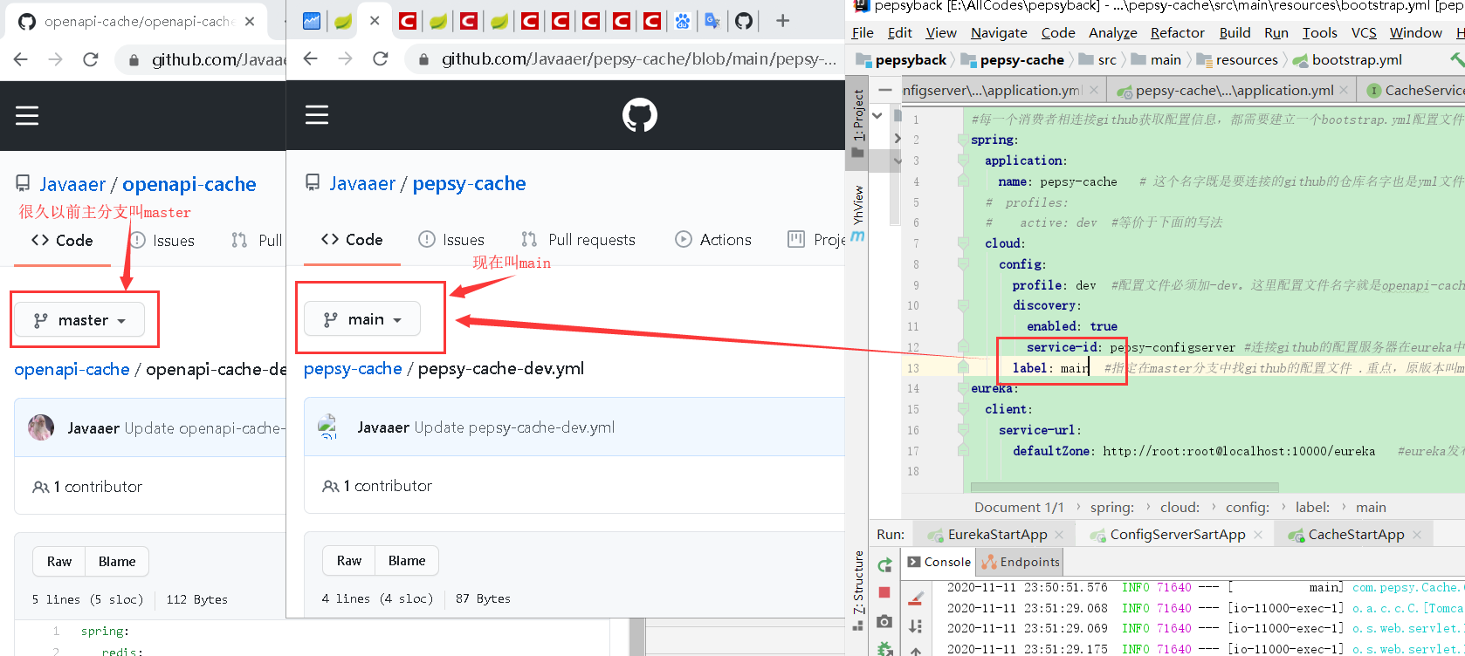The height and width of the screenshot is (656, 1465).
Task: Click down-arrow lines icon in console toolbar
Action: [916, 625]
